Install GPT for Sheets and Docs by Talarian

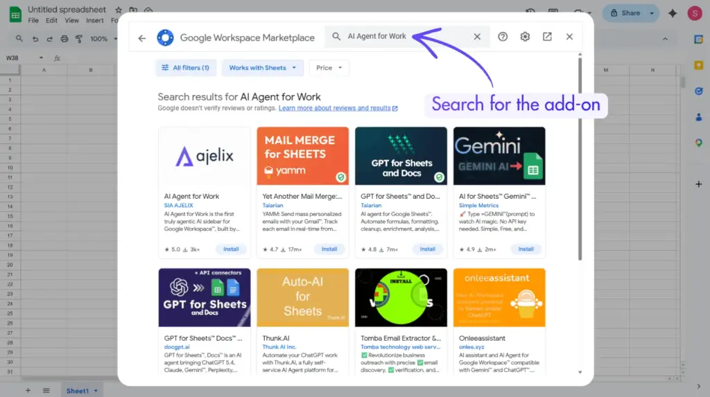427,249
